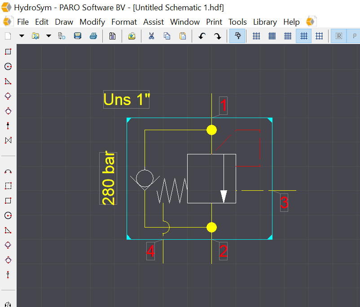The image size is (360, 307).
Task: Expand the dropdown beside the Open icon
Action: (x=48, y=36)
